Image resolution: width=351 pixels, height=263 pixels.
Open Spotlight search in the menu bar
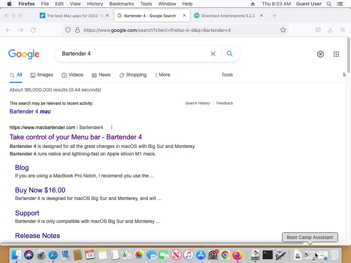click(x=329, y=4)
